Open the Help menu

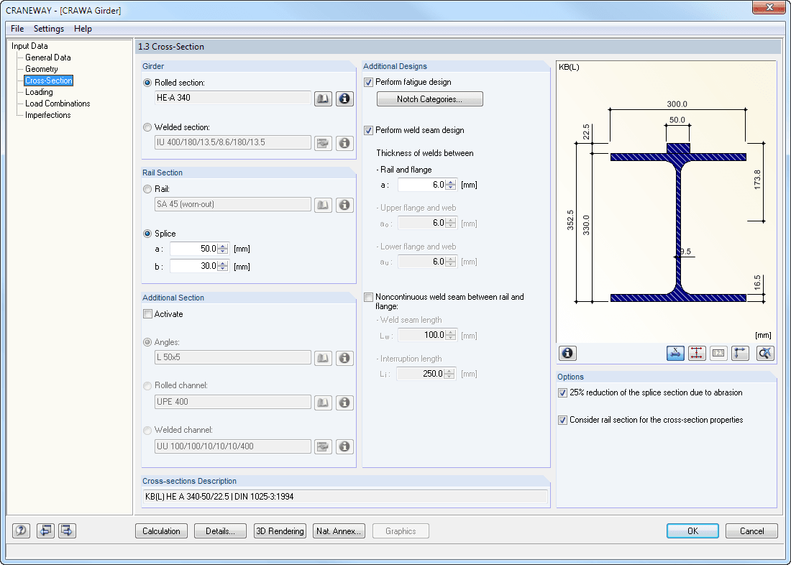click(83, 29)
